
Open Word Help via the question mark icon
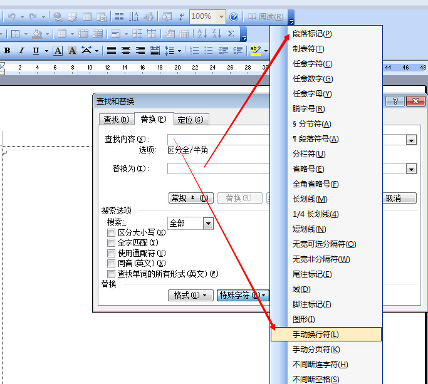(234, 17)
